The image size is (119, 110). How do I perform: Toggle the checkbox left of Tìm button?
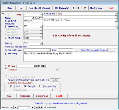3,8
